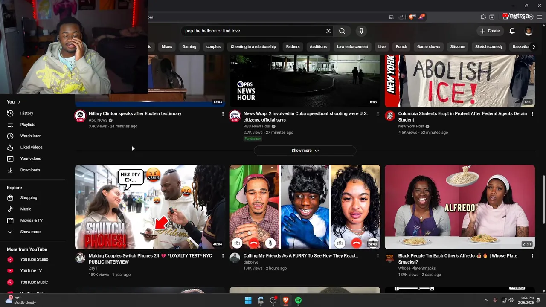Start voice search with microphone icon

pyautogui.click(x=361, y=31)
